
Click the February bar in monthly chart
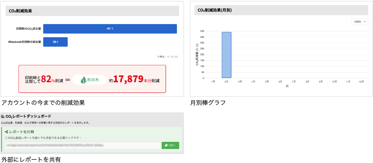tap(226, 55)
